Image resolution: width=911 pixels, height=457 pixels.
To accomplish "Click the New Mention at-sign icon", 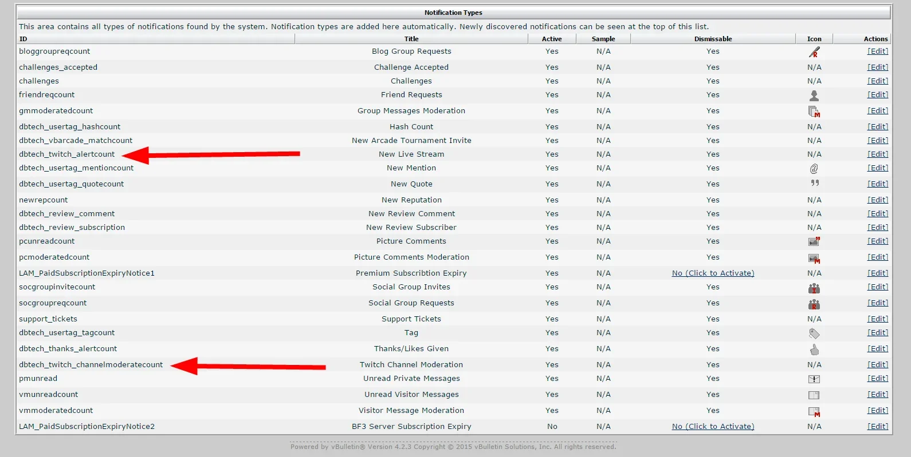I will (x=814, y=168).
